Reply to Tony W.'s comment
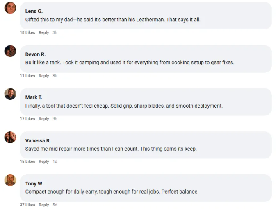278x212 pixels. tap(44, 205)
